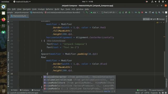Select volumeControlStream completion suggestion
The height and width of the screenshot is (94, 168).
coord(79,80)
